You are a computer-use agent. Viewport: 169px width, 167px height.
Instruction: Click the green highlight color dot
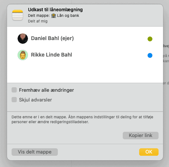click(x=150, y=39)
